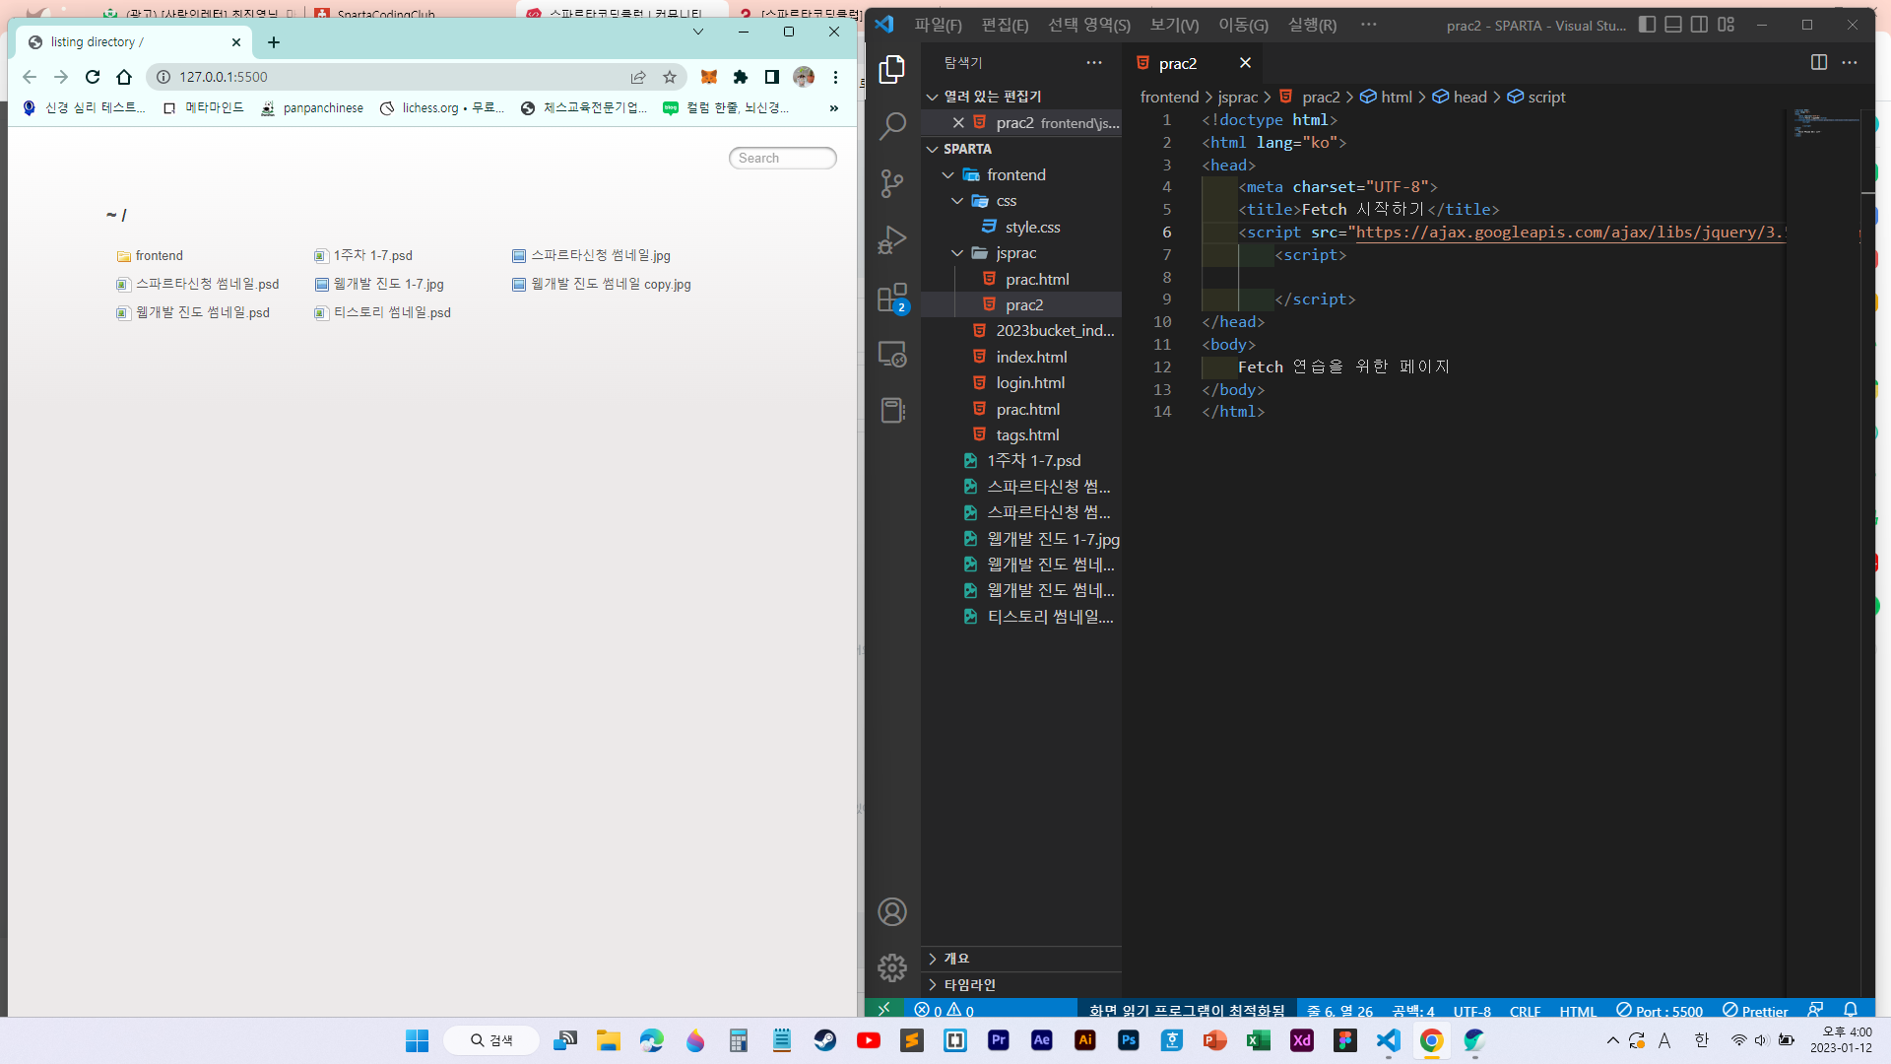This screenshot has height=1064, width=1891.
Task: Collapse the jsprac folder in explorer tree
Action: coord(1021,253)
